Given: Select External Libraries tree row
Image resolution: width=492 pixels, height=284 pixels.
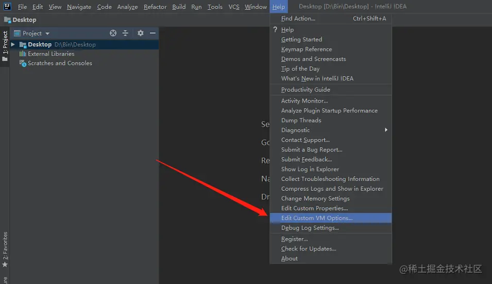Looking at the screenshot, I should (84, 54).
